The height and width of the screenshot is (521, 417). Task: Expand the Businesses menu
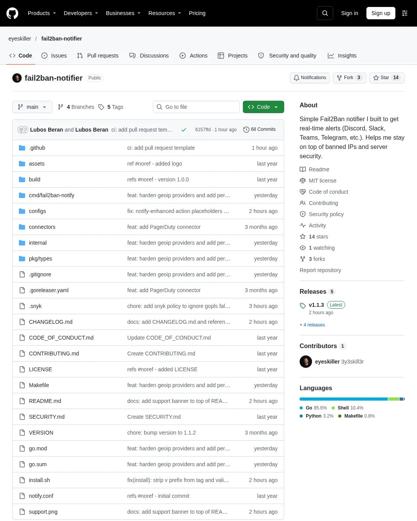(123, 13)
